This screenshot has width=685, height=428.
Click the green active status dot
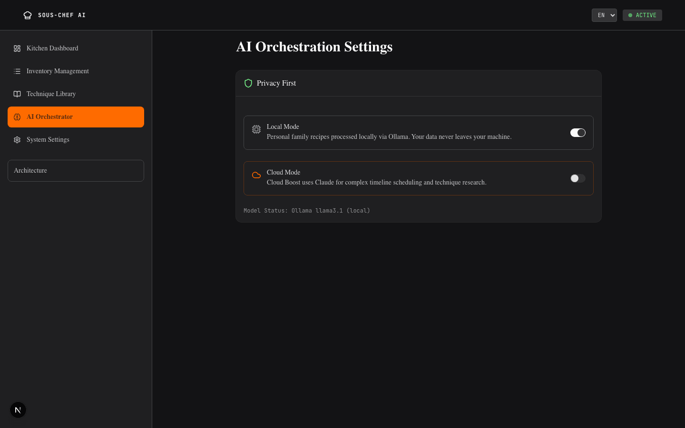[x=630, y=15]
